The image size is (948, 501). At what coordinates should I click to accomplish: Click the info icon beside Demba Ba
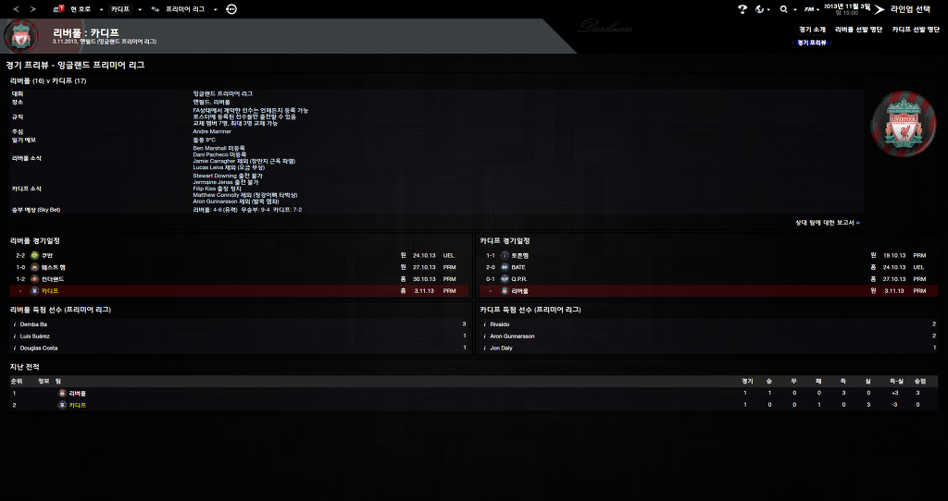15,324
